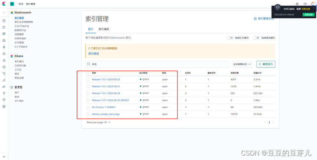Open 8.0 升级助手 menu item
The width and height of the screenshot is (317, 160).
(x=21, y=47)
